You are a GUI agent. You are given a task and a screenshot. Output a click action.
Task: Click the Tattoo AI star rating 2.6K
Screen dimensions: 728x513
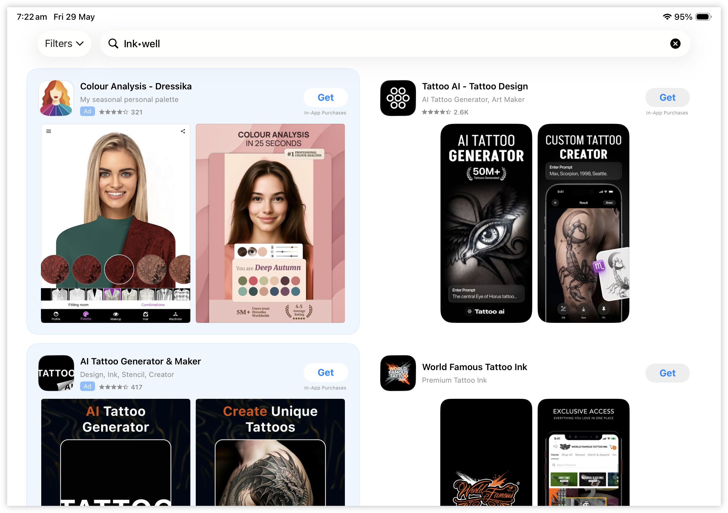pyautogui.click(x=445, y=112)
